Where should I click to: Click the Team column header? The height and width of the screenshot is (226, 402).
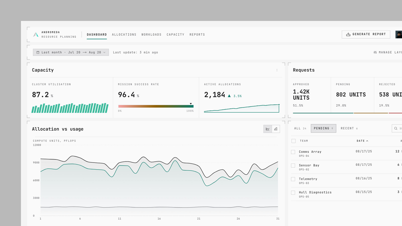tap(304, 141)
